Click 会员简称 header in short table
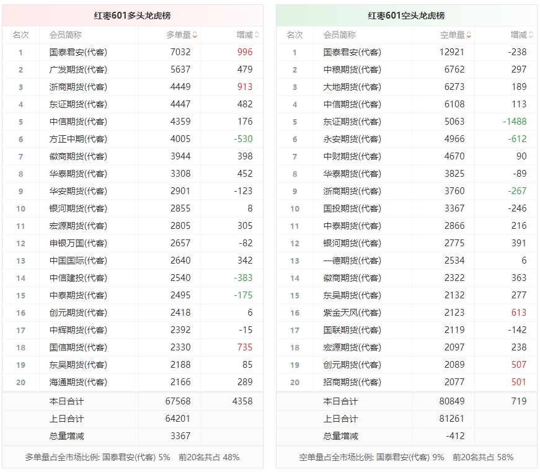The height and width of the screenshot is (472, 540). tap(340, 35)
